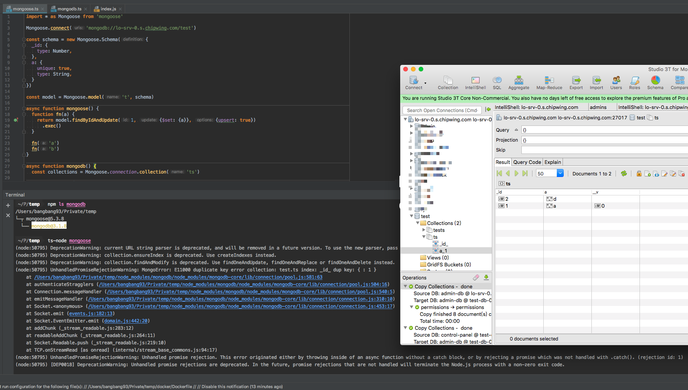
Task: Expand the tests collection node
Action: point(424,230)
